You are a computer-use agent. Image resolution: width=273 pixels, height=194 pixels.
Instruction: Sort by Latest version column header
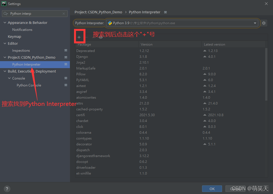pos(233,44)
